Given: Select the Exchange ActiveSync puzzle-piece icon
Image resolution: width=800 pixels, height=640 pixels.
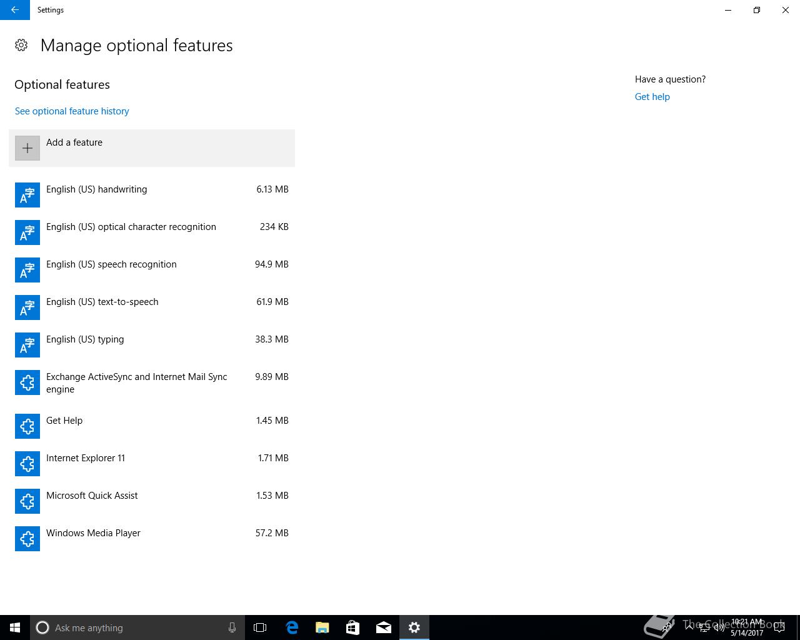Looking at the screenshot, I should coord(27,382).
